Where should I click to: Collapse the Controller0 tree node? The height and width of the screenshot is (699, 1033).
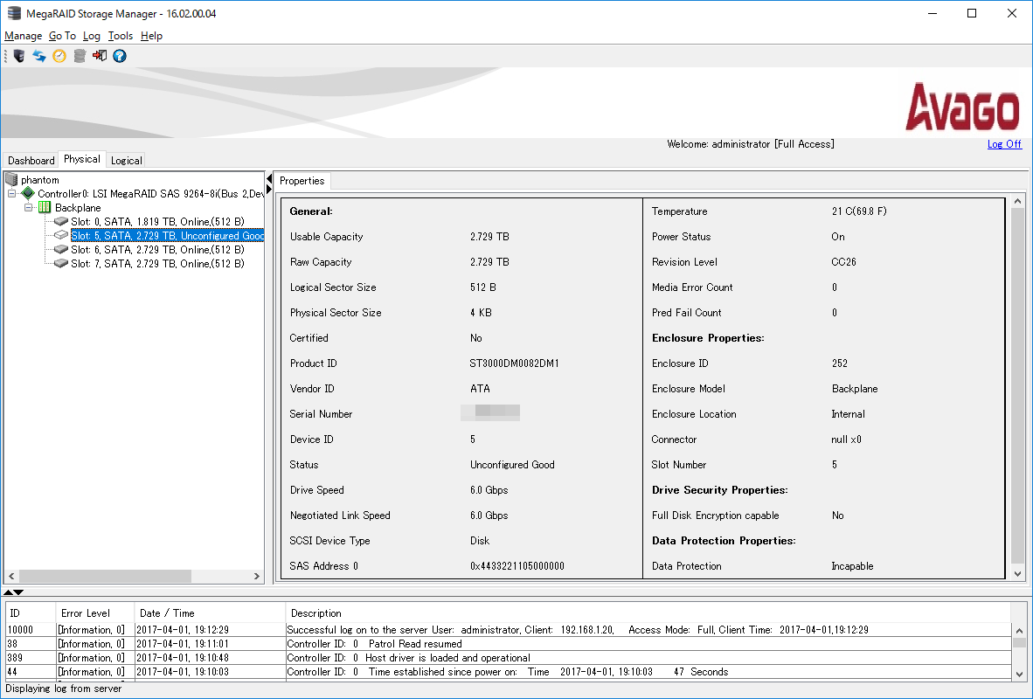point(12,193)
